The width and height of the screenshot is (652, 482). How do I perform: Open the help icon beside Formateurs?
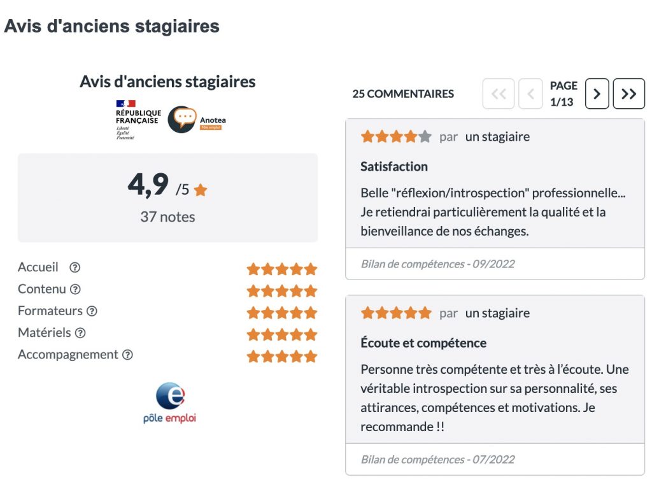coord(92,311)
